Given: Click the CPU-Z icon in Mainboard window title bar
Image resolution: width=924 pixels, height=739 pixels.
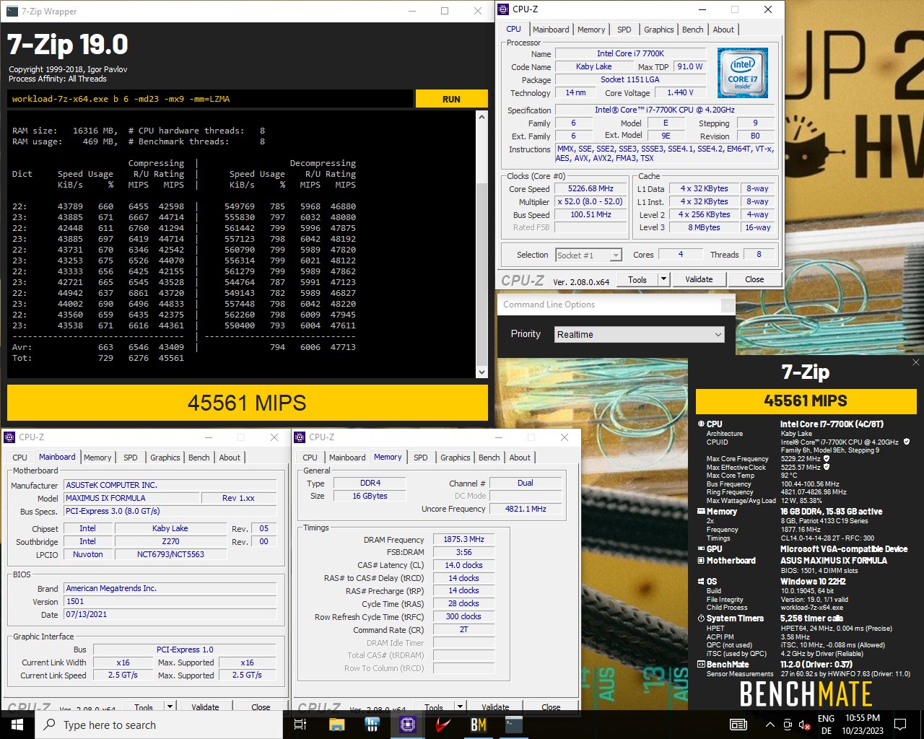Looking at the screenshot, I should click(9, 437).
